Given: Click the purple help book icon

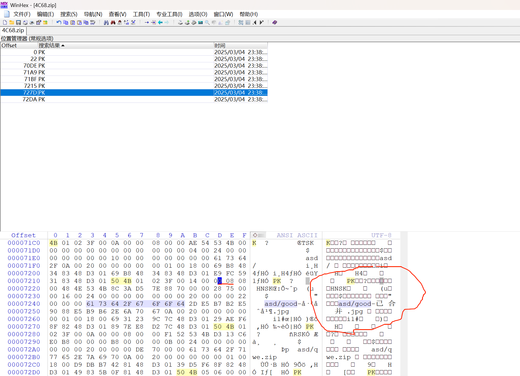Looking at the screenshot, I should point(275,23).
